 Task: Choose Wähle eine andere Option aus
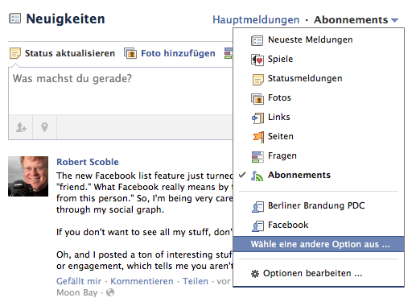click(x=319, y=244)
